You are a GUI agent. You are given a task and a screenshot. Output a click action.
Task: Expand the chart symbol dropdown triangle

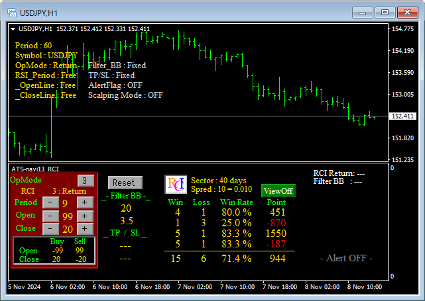[x=13, y=29]
